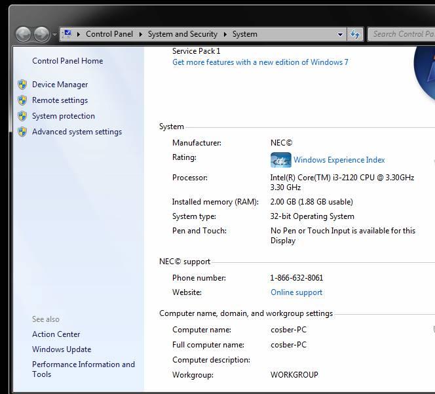Select the phone number 1-866-632-8061
Image resolution: width=435 pixels, height=394 pixels.
297,278
